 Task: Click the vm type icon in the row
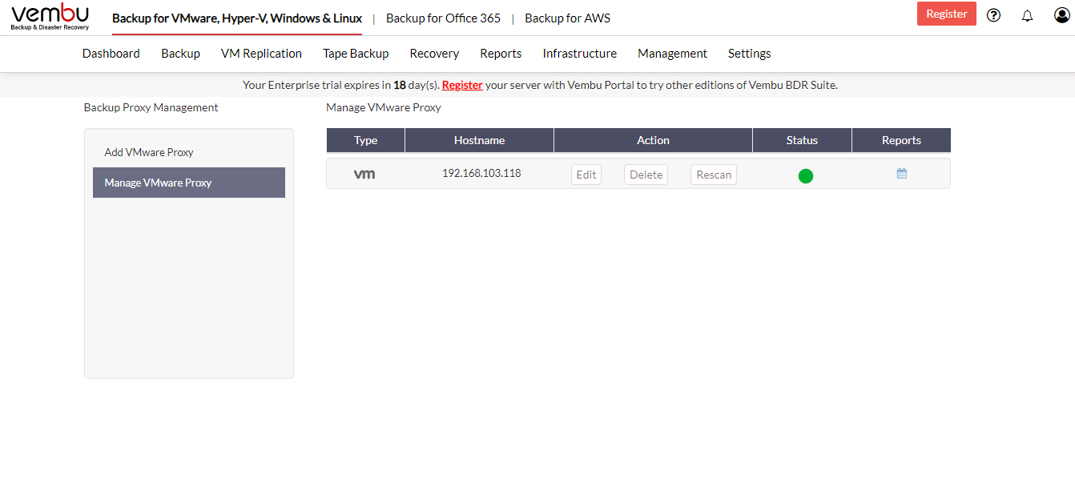click(364, 174)
